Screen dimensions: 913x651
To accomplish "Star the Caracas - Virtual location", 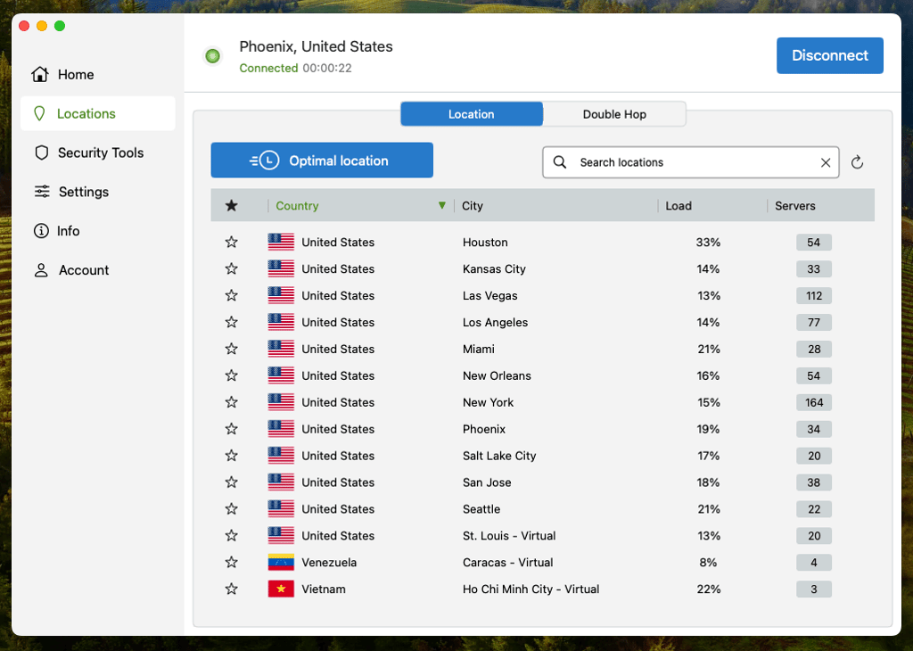I will click(x=231, y=563).
